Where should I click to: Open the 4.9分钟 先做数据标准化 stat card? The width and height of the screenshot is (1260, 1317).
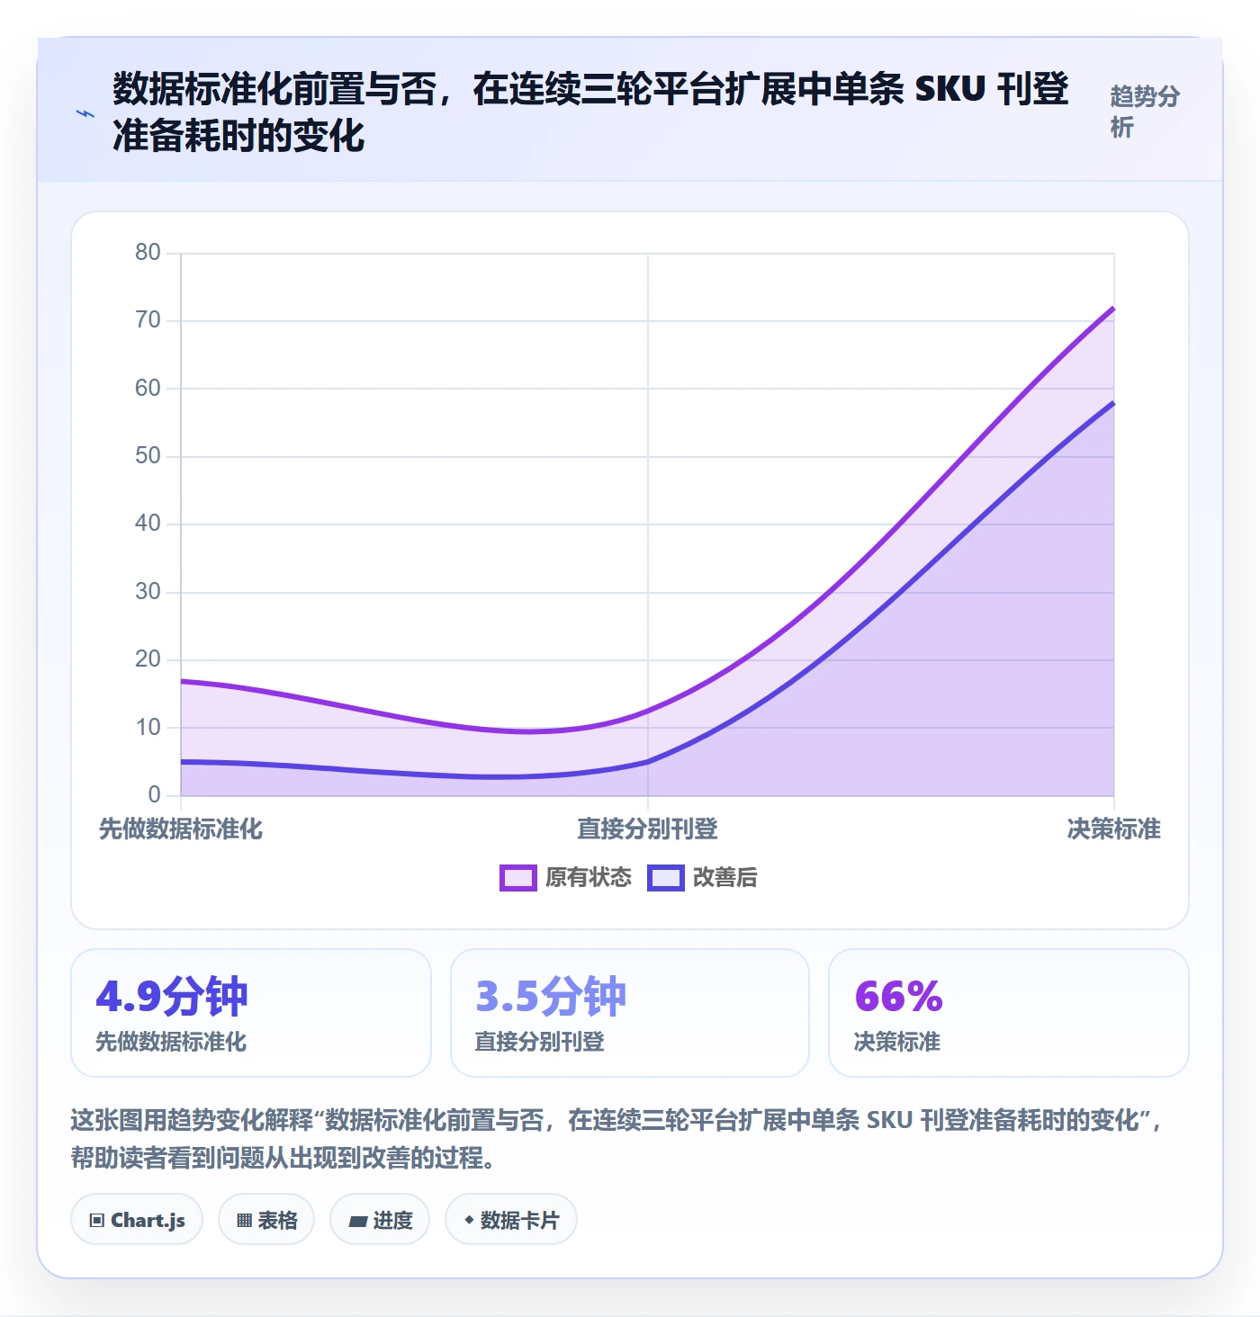pos(251,1013)
